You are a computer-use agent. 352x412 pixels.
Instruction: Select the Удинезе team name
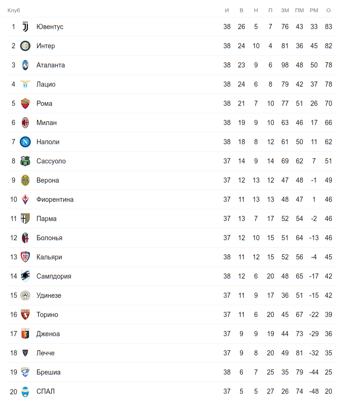point(49,295)
